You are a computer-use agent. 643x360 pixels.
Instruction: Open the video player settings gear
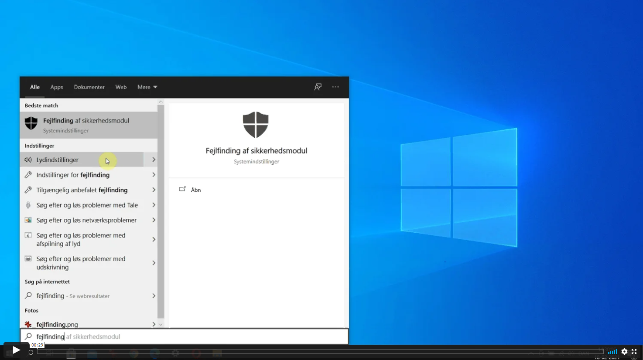(x=624, y=352)
